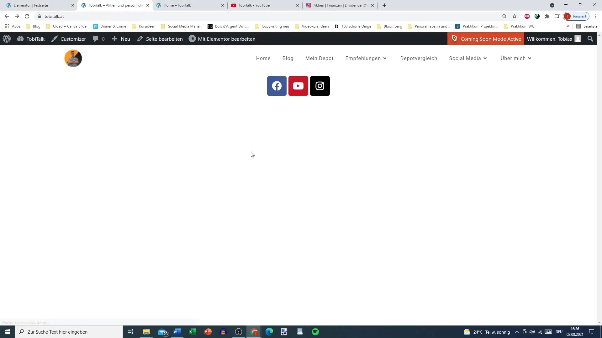Click the TobiTalk site logo avatar
The height and width of the screenshot is (338, 602).
click(x=73, y=58)
